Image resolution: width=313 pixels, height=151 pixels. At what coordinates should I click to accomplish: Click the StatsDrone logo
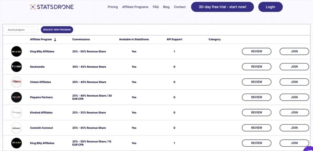(x=52, y=7)
